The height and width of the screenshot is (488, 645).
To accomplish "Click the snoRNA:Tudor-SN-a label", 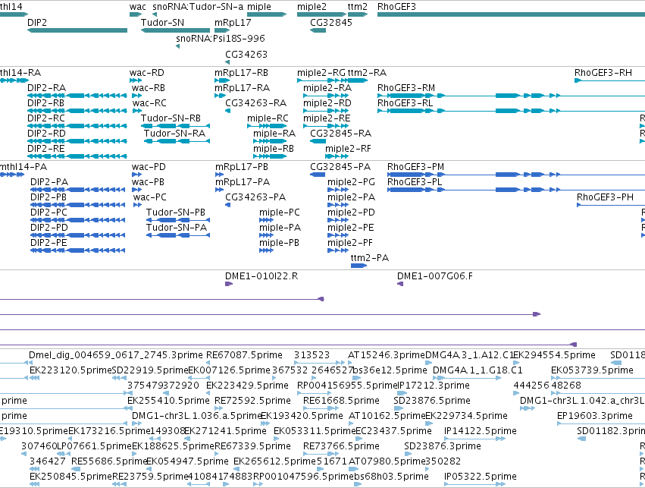I will click(198, 7).
